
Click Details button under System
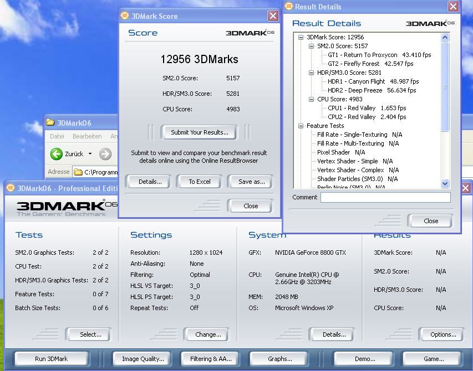point(332,334)
